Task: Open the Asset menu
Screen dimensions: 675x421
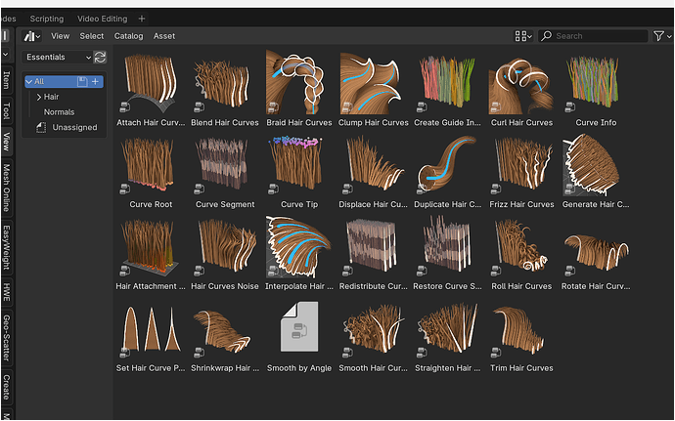Action: pyautogui.click(x=164, y=36)
